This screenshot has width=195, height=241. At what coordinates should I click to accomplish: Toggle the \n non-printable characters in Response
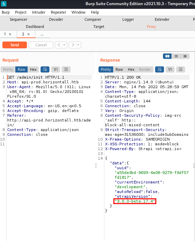click(170, 69)
